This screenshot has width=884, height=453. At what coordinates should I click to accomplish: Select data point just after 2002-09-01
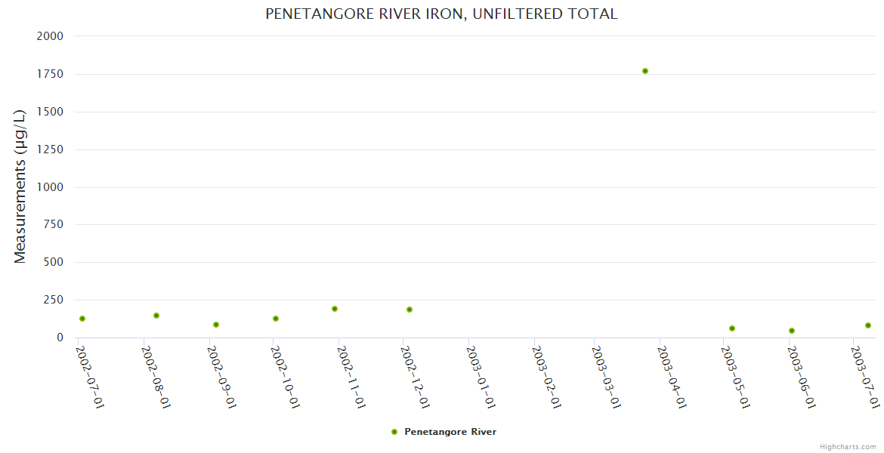click(216, 325)
